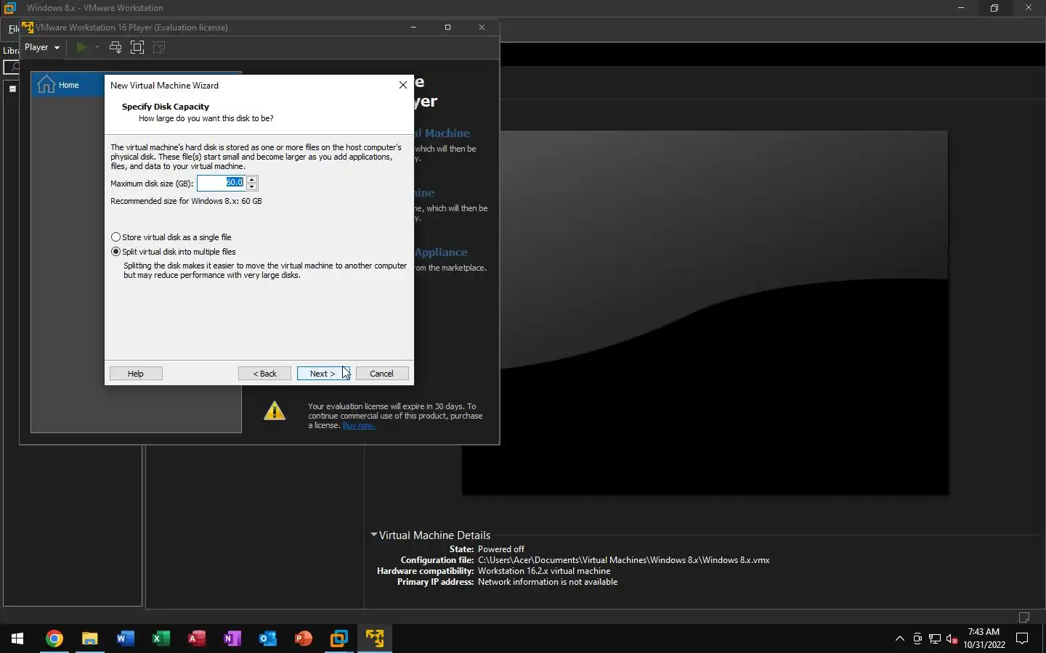Open PowerPoint from taskbar
The height and width of the screenshot is (653, 1046).
coord(303,638)
